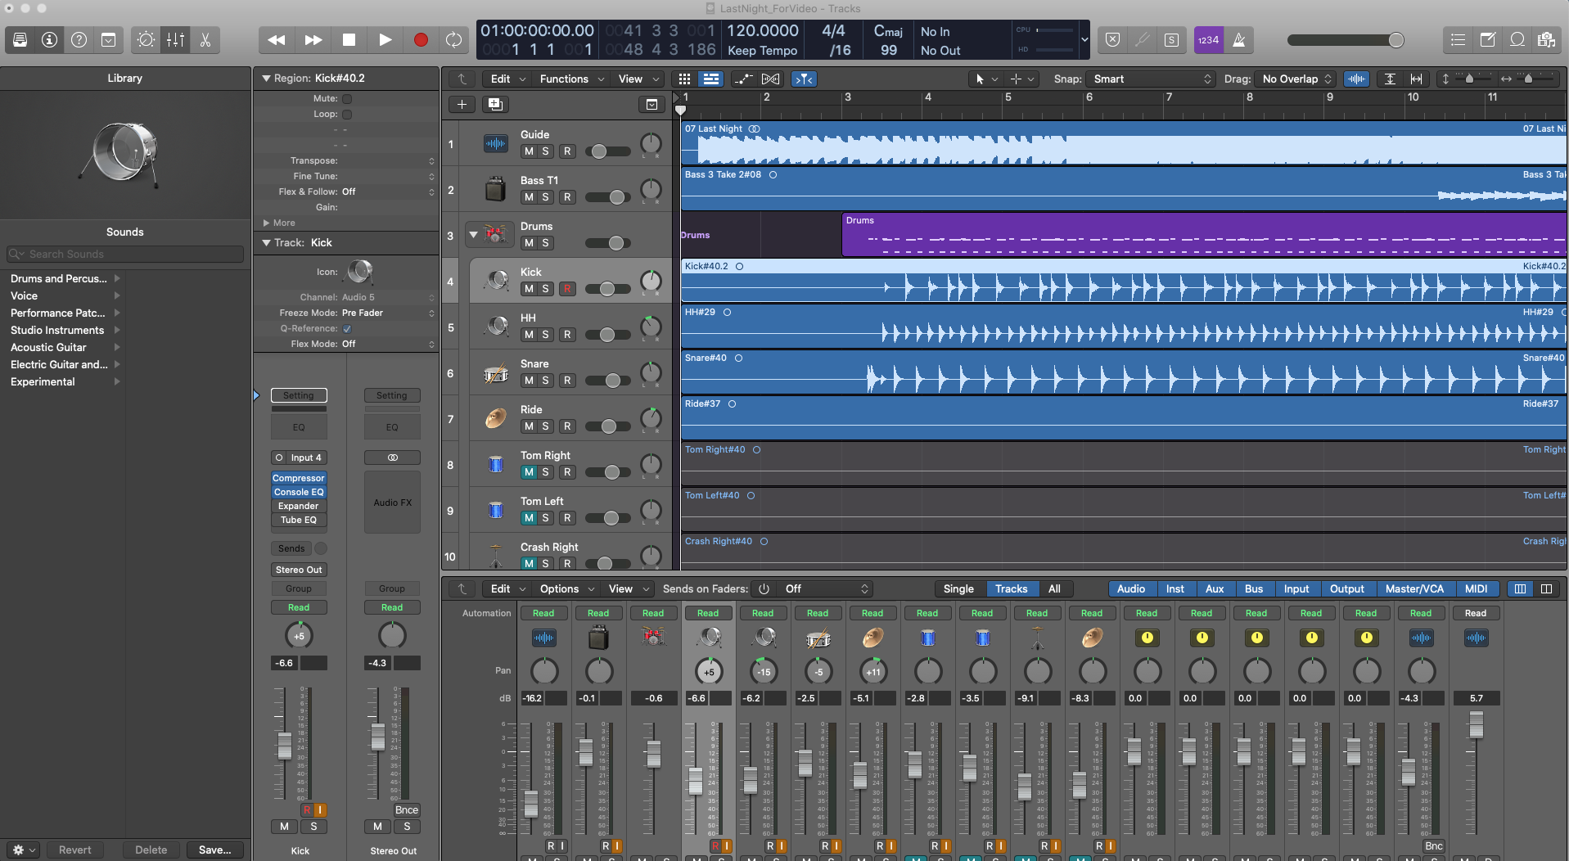Toggle the Mute checkbox for region Kick#40.2
1569x861 pixels.
point(347,98)
